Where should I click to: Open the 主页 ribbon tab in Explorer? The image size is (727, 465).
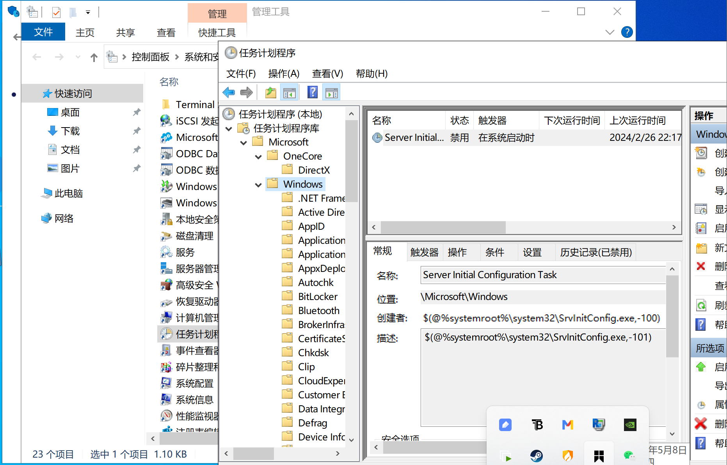85,32
